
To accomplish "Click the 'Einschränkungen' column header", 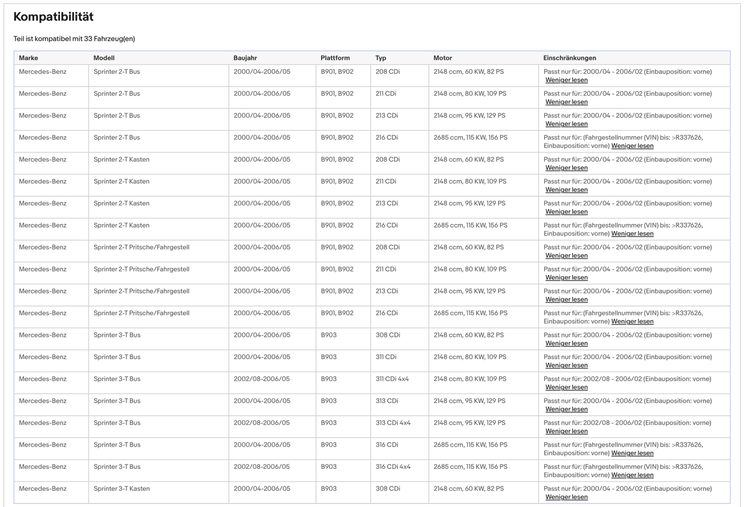I will (569, 58).
